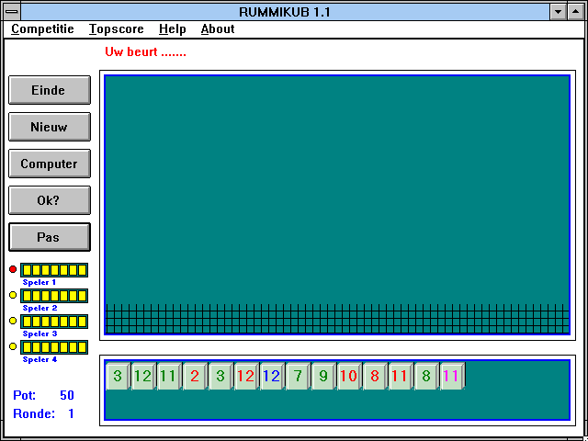Click the 'Speler 1' label
This screenshot has height=441, width=588.
40,282
